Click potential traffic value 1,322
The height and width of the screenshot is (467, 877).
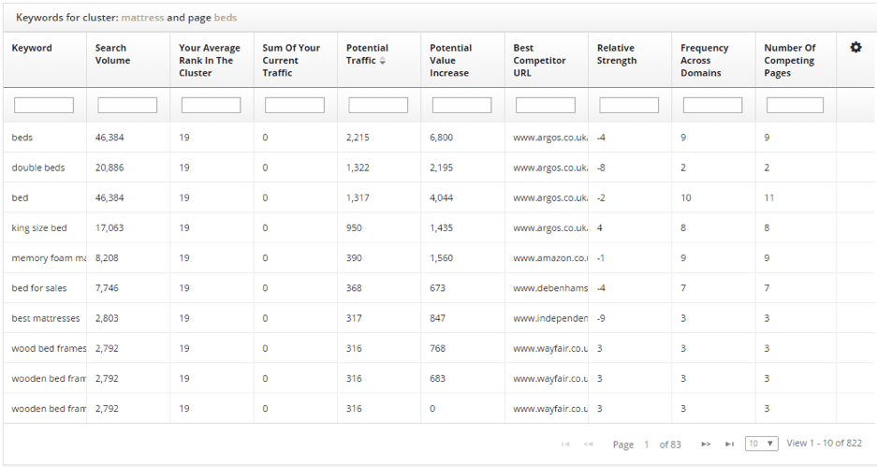pyautogui.click(x=358, y=168)
